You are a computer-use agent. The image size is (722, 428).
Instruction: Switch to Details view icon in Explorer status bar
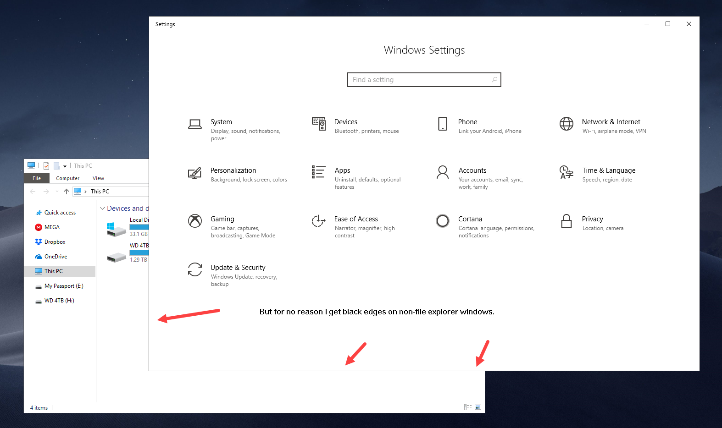click(468, 407)
